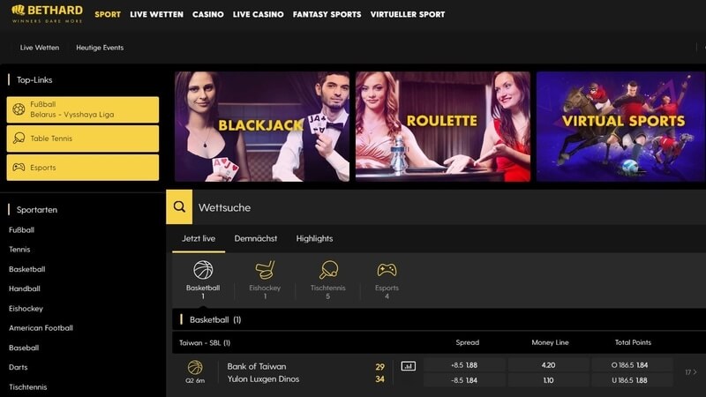
Task: Pick Spread +8.5 odds 1.88
Action: (x=464, y=365)
